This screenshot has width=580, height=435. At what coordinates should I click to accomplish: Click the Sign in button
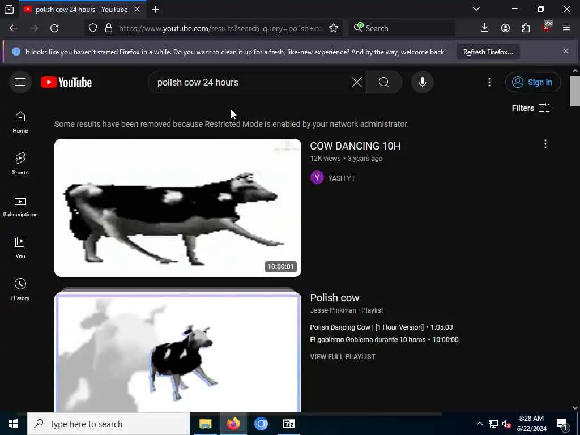[532, 82]
